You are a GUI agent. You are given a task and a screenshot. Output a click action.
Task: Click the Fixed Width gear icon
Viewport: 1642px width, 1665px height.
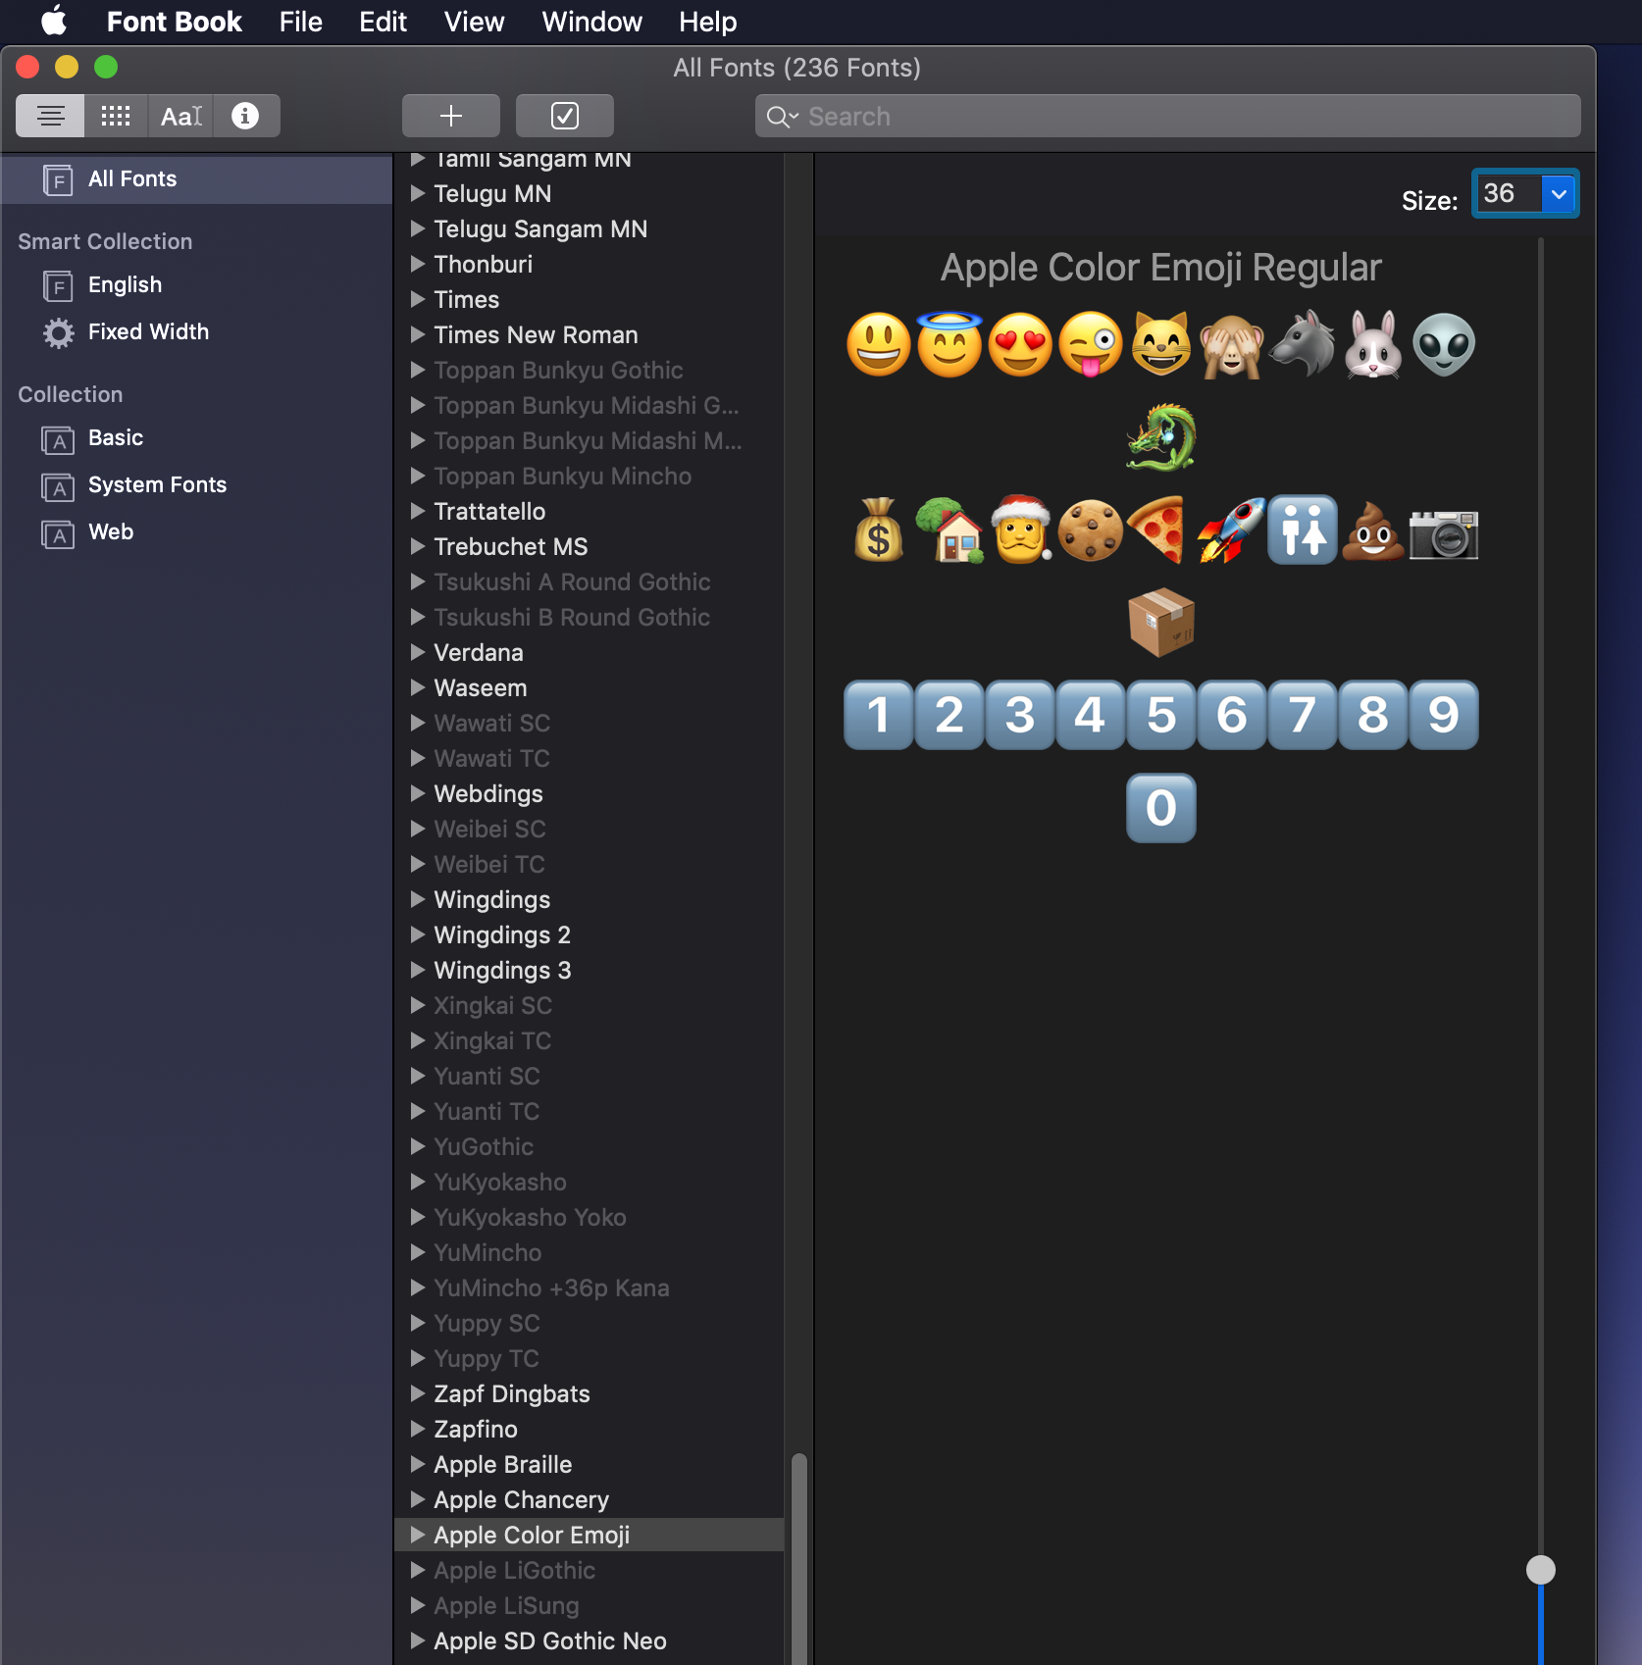[58, 332]
